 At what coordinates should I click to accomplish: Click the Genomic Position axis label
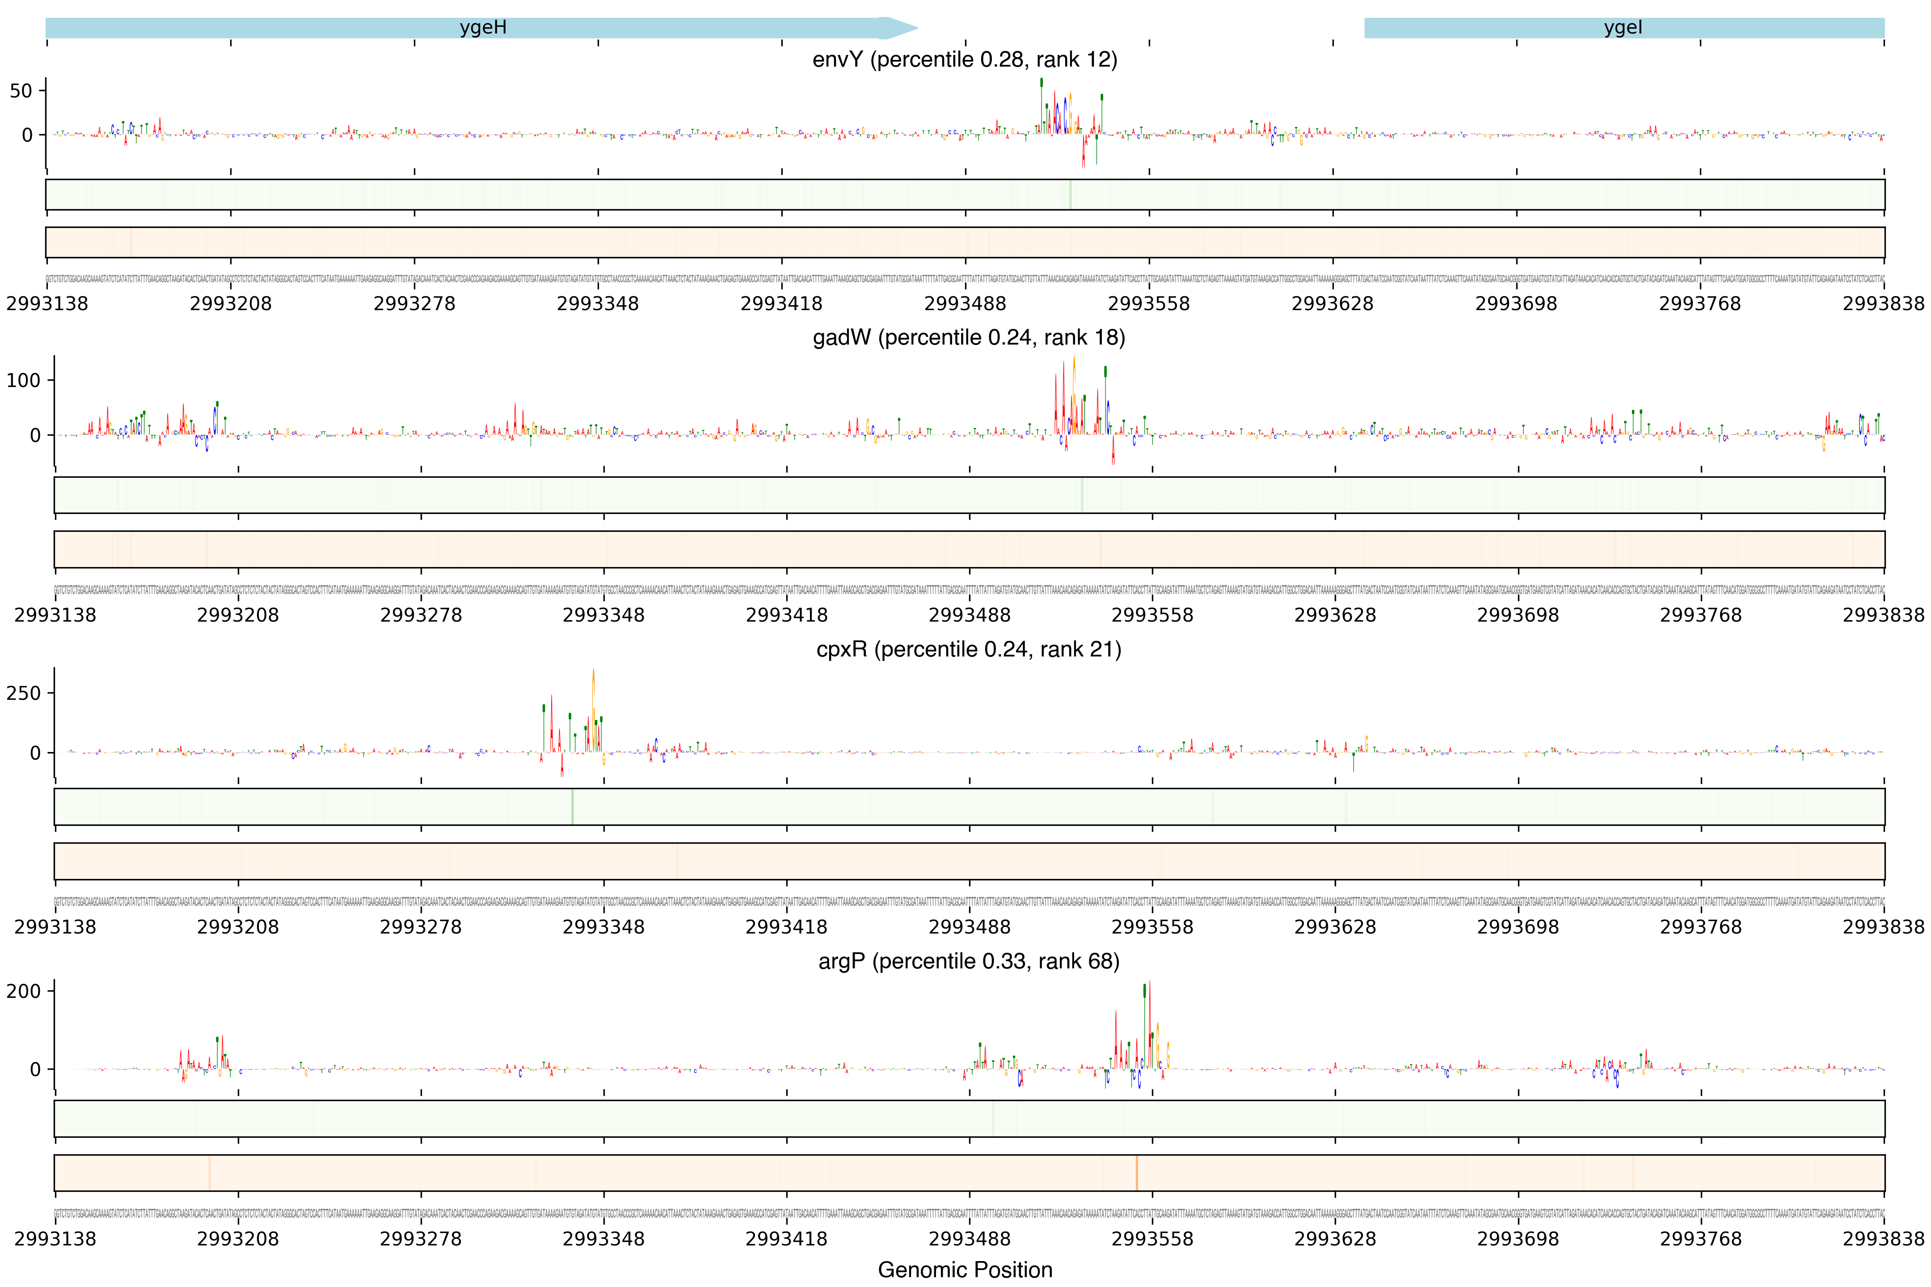click(965, 1270)
